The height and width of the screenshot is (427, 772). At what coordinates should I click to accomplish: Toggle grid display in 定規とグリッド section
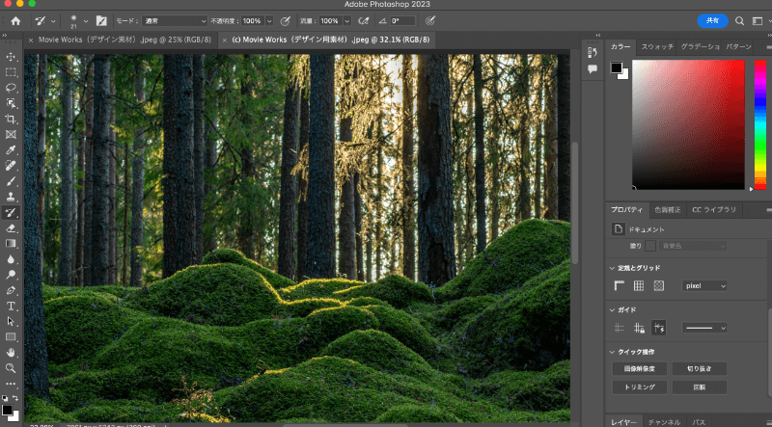coord(639,286)
